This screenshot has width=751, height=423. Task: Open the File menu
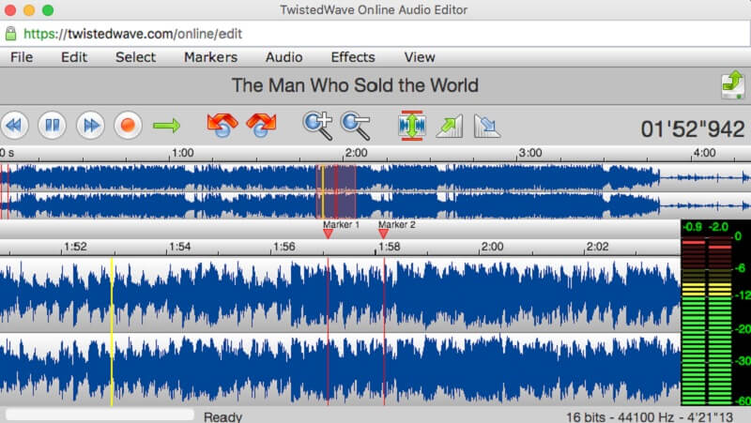coord(21,57)
